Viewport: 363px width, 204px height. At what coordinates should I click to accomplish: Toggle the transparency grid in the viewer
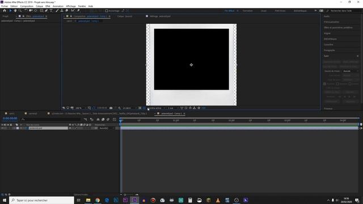144,108
